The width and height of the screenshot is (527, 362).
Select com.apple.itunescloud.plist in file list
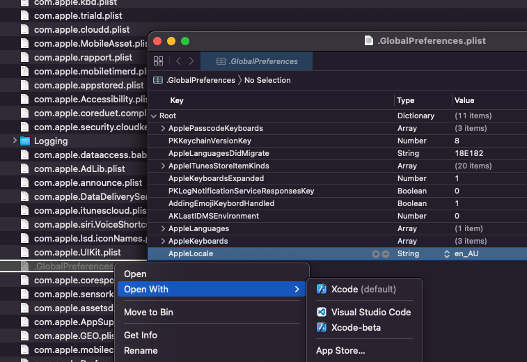[x=90, y=211]
